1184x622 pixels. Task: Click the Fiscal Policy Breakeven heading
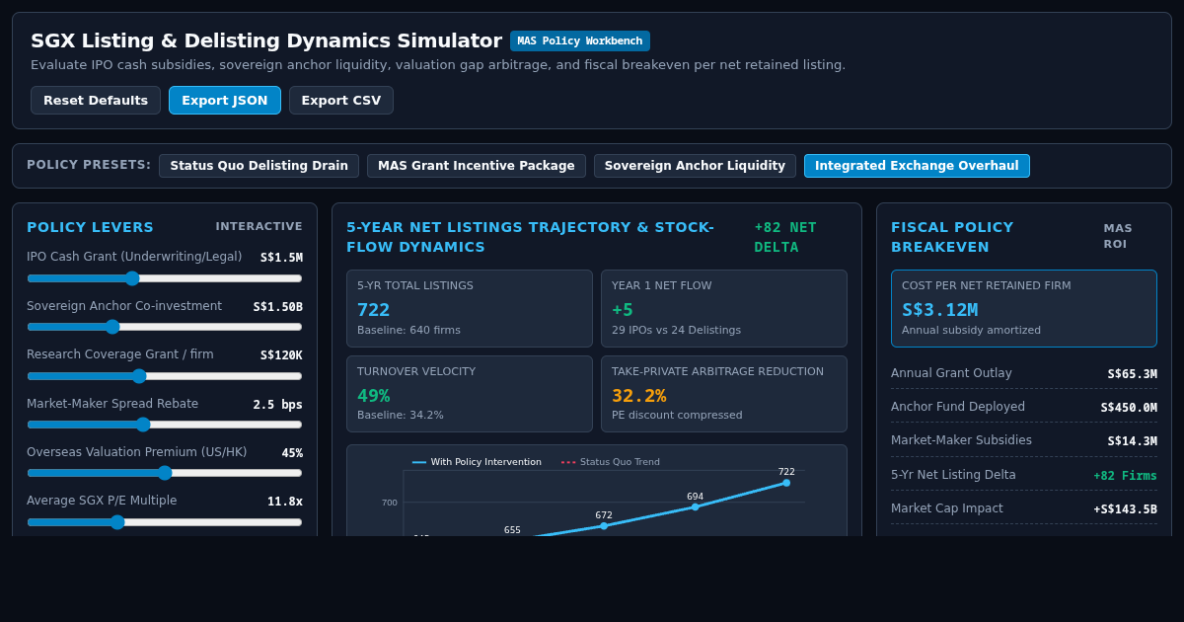[952, 237]
